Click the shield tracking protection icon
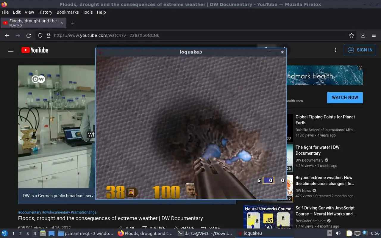The height and width of the screenshot is (238, 381). coord(40,35)
